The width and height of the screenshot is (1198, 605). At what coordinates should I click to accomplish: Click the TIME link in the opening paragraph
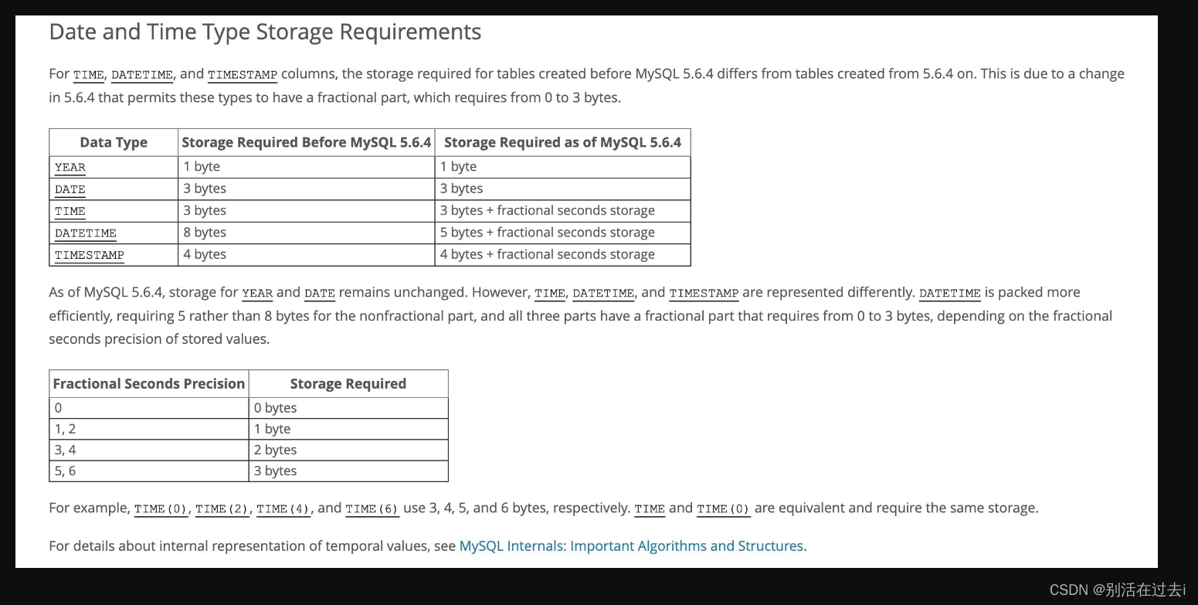(x=88, y=75)
